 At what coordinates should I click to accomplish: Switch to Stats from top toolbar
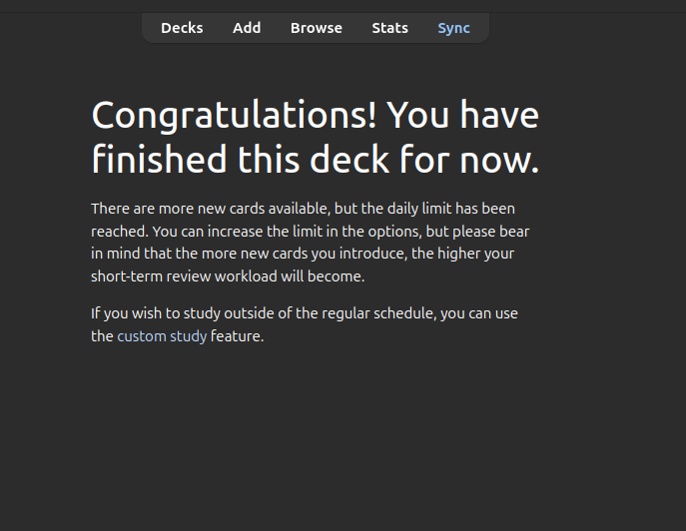click(x=389, y=28)
